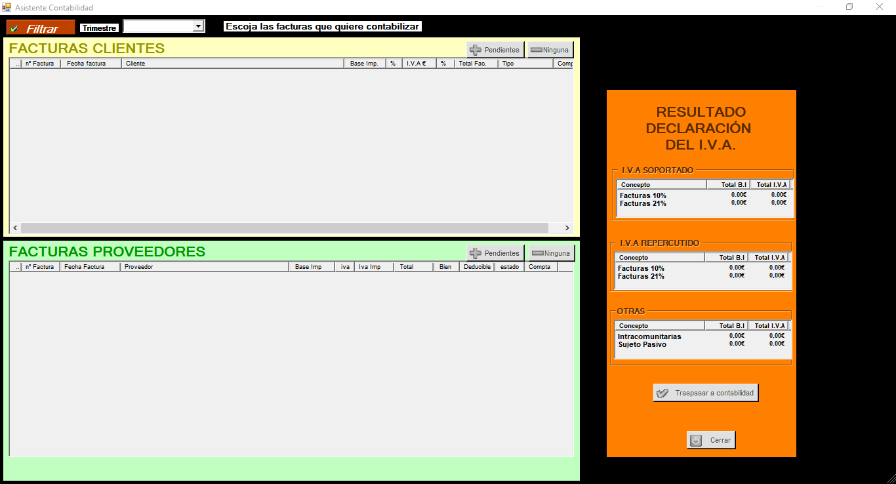Click the Cerrar power icon button

[697, 440]
